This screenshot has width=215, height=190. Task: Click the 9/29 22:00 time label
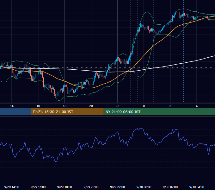(x=117, y=187)
